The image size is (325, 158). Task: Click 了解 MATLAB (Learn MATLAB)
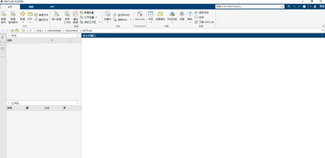204,22
